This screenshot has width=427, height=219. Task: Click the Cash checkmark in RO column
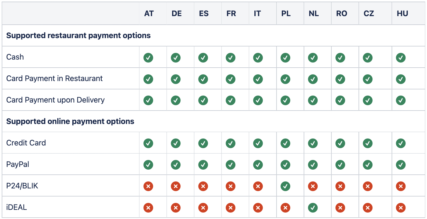[x=340, y=57]
